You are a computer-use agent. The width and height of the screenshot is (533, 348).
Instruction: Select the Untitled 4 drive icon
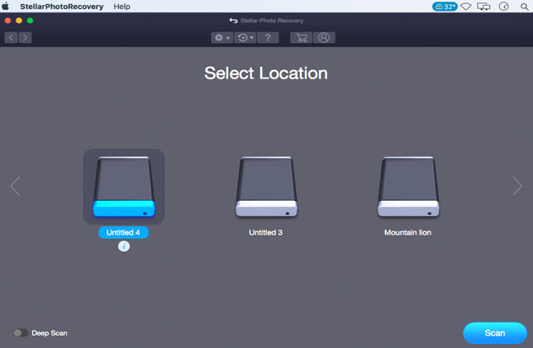coord(124,187)
